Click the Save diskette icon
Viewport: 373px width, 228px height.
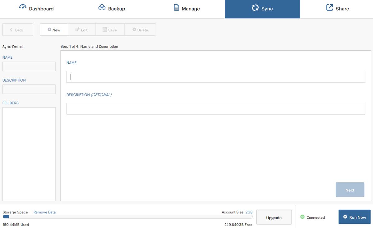pyautogui.click(x=105, y=30)
